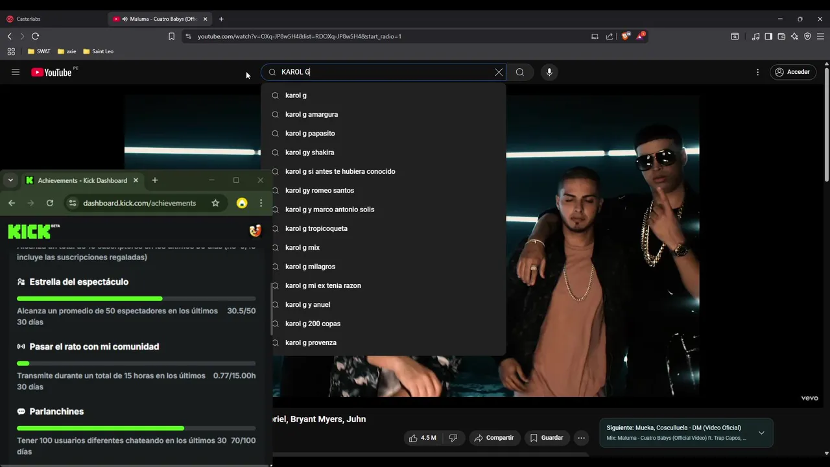The height and width of the screenshot is (467, 830).
Task: Open the YouTube hamburger guide menu
Action: pyautogui.click(x=16, y=72)
